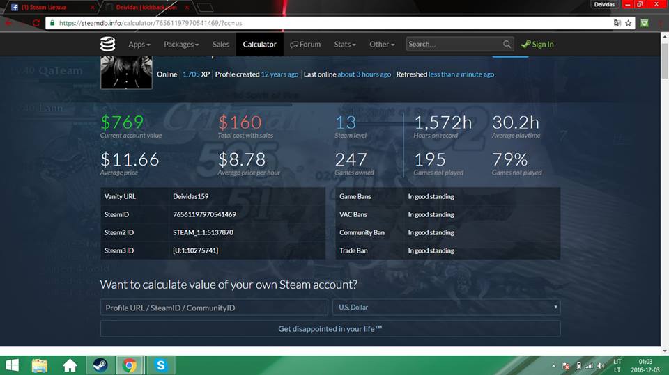Open the Windows Start menu
Image resolution: width=669 pixels, height=375 pixels.
[12, 365]
